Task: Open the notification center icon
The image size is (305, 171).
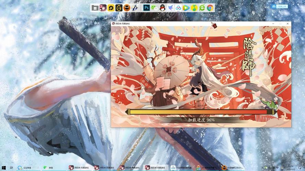Action: coord(300,168)
